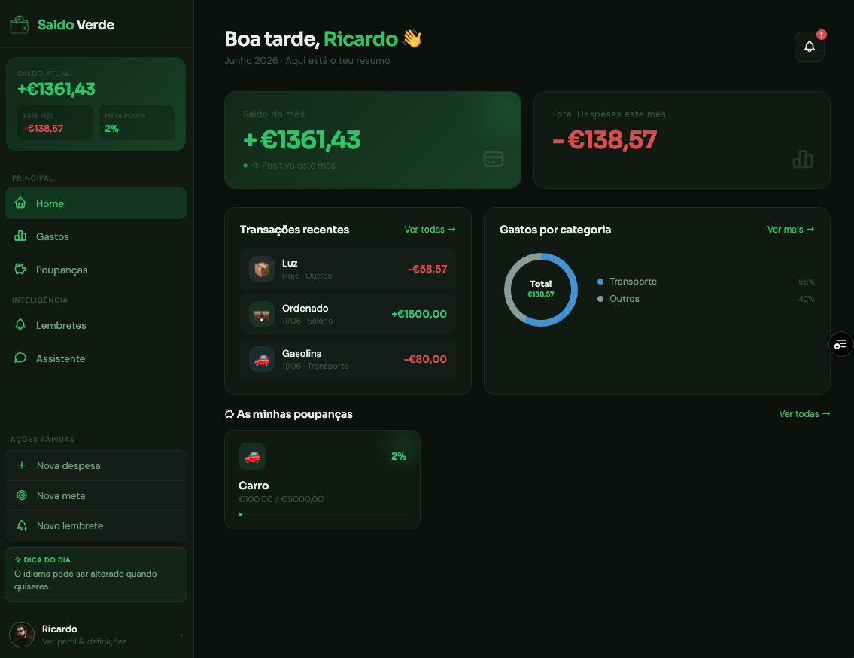Click the car icon on Carro savings card
This screenshot has width=854, height=658.
coord(252,456)
